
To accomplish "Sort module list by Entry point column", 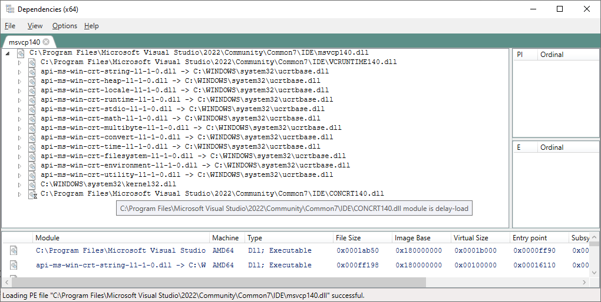I will [539, 238].
